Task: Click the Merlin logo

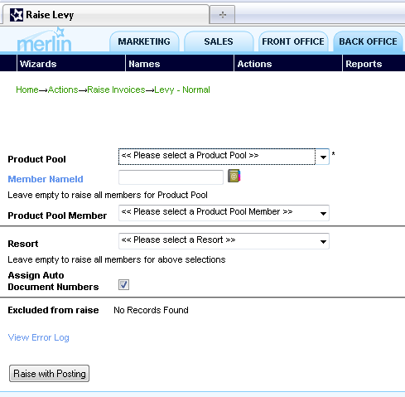Action: [44, 40]
